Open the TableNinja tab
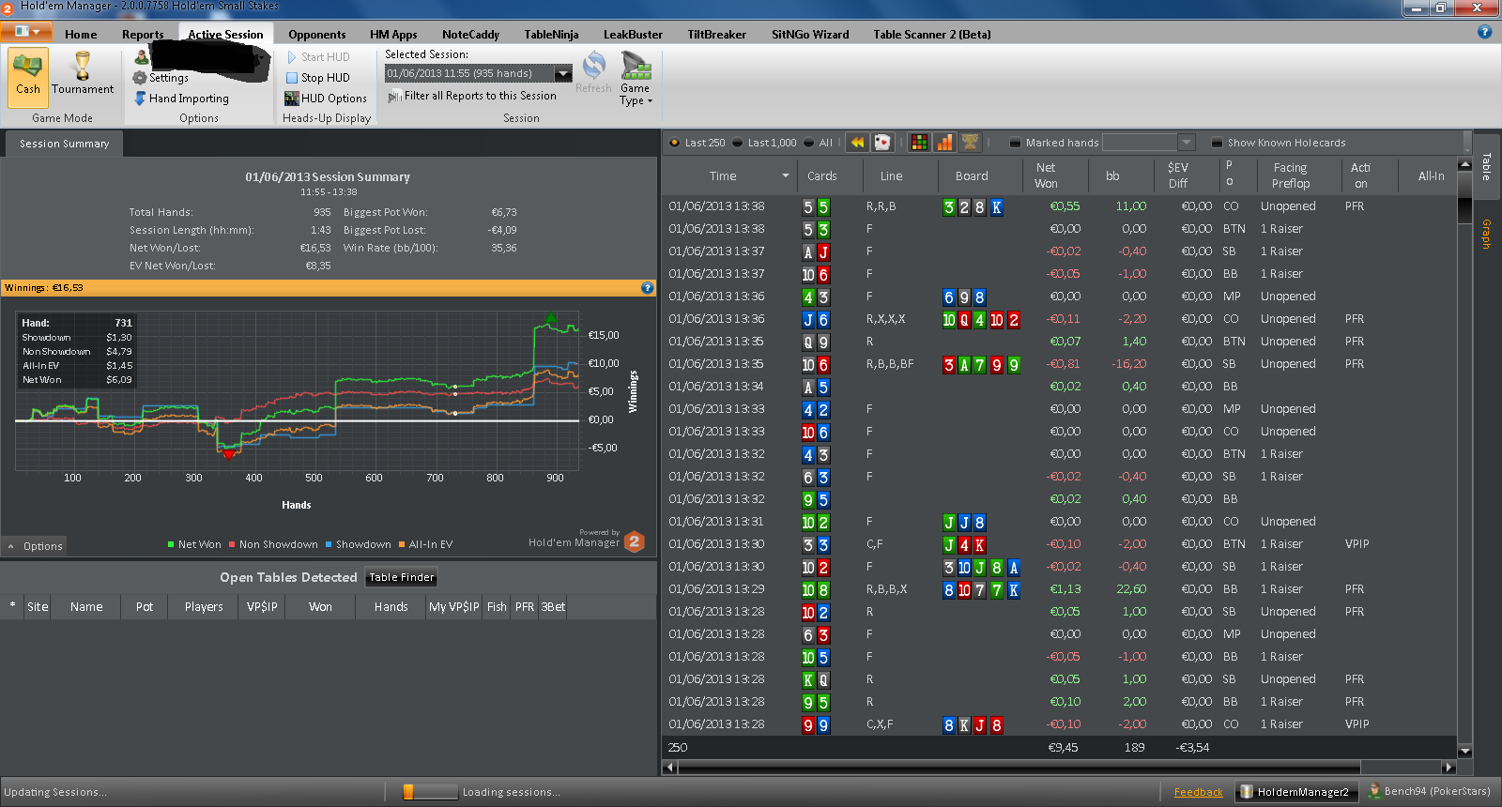1502x807 pixels. pos(551,35)
